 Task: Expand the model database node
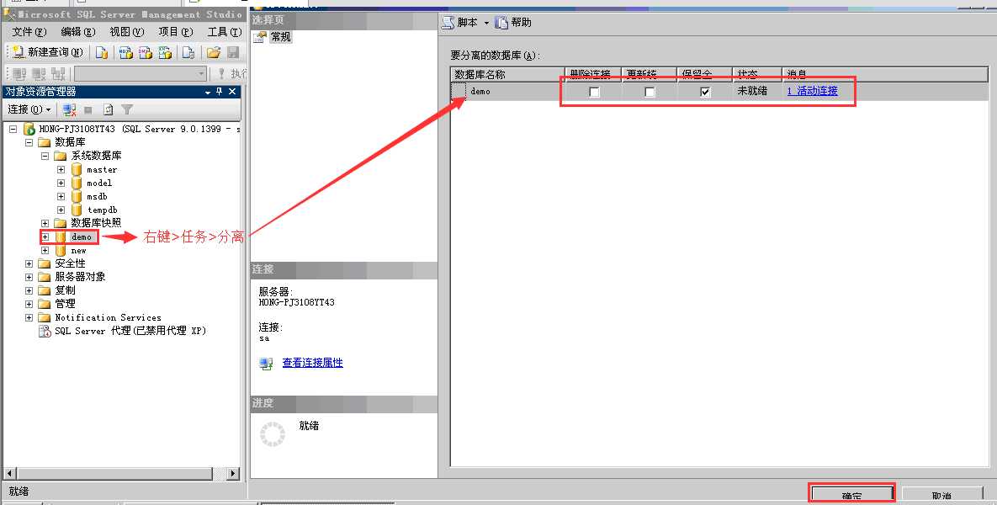pyautogui.click(x=61, y=183)
